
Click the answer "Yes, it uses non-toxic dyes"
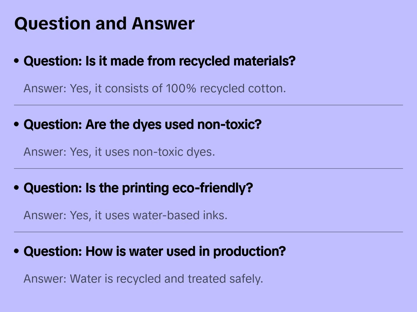(x=119, y=152)
